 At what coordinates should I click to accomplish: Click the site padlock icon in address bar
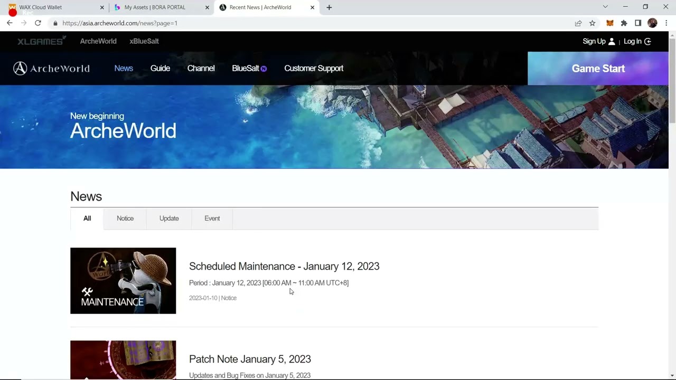(55, 23)
